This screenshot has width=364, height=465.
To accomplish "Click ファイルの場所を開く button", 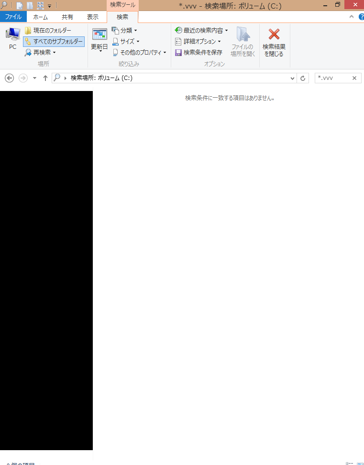I will 243,42.
